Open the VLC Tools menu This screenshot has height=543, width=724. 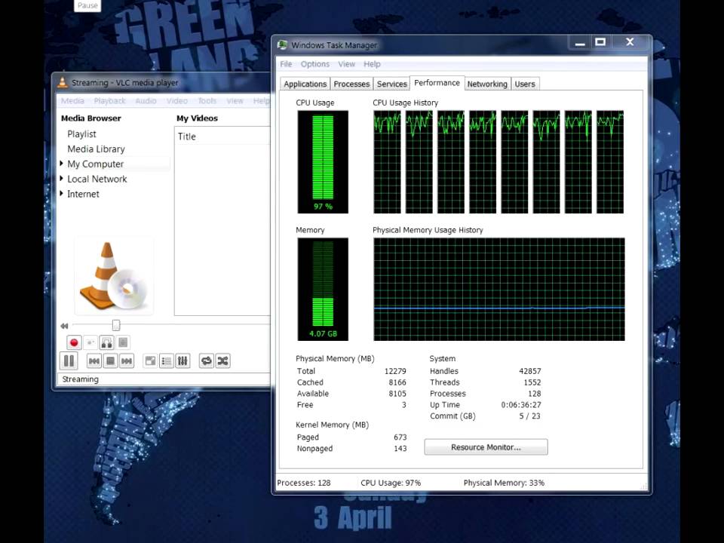point(207,100)
